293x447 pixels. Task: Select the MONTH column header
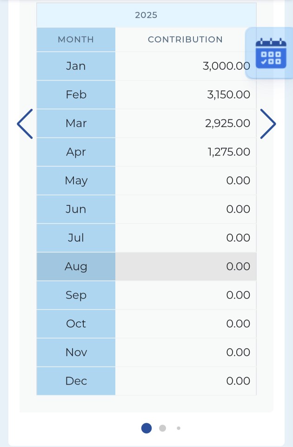pyautogui.click(x=76, y=40)
